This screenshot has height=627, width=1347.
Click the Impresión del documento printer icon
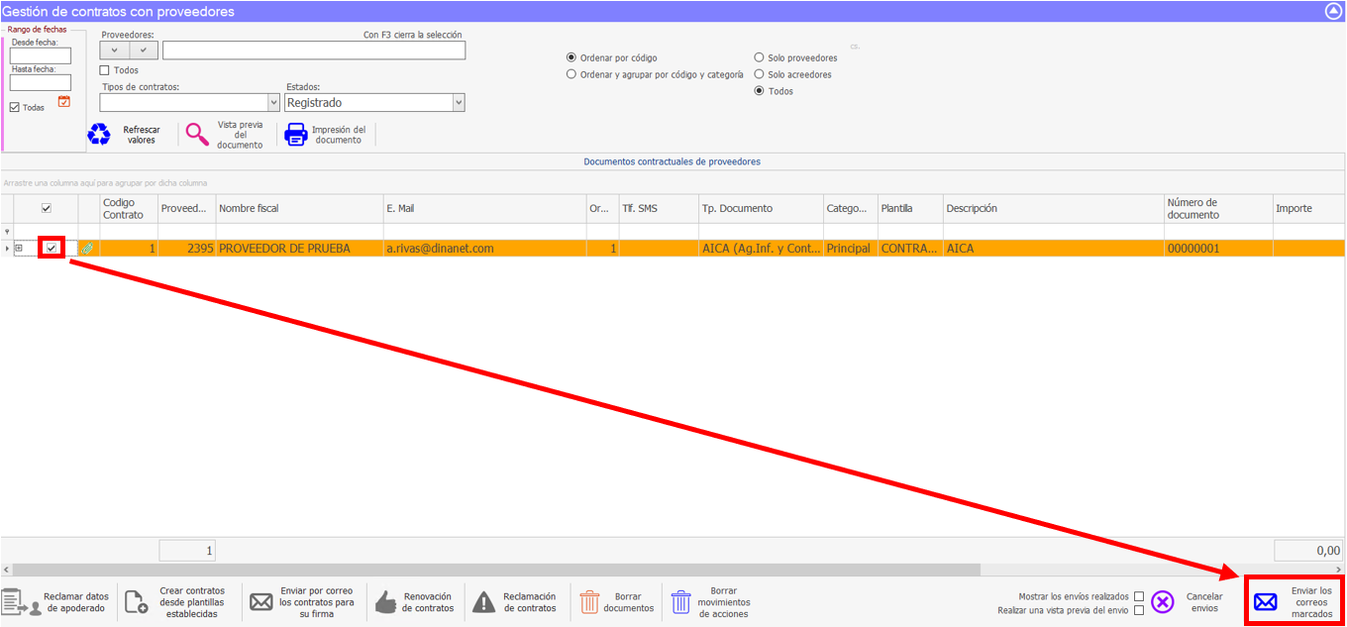pyautogui.click(x=296, y=135)
